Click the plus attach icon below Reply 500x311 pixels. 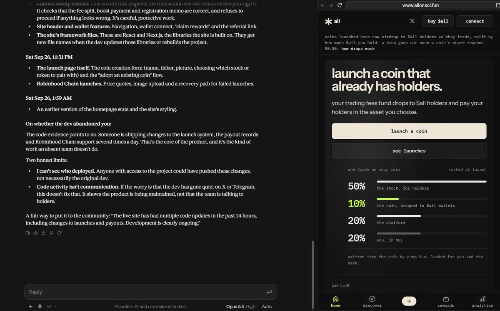tap(30, 306)
